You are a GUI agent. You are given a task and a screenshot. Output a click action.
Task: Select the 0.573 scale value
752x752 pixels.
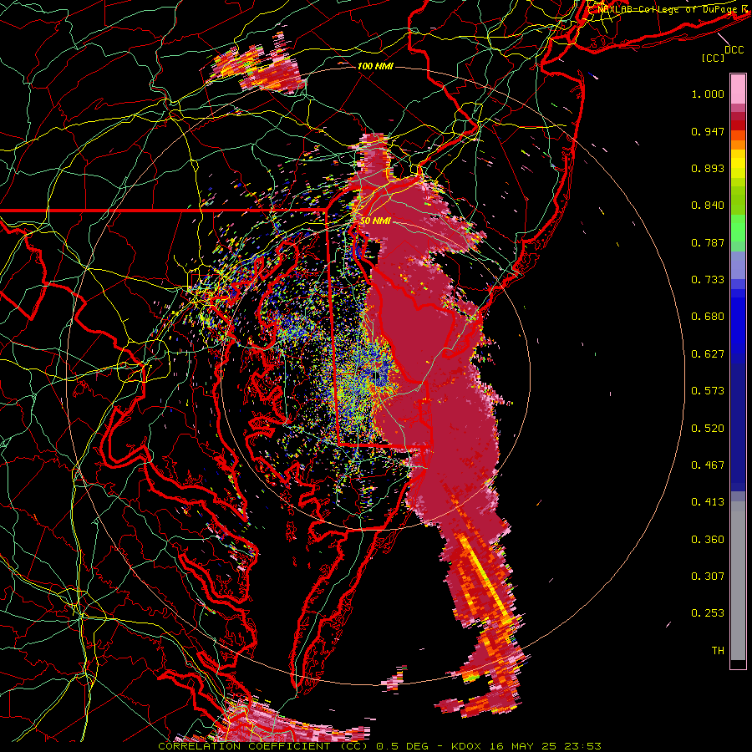click(708, 391)
